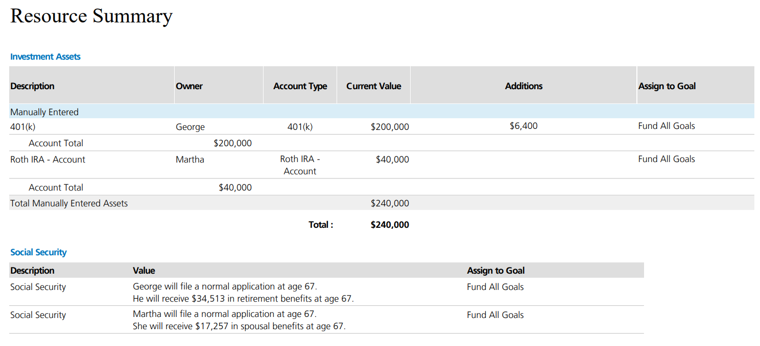Open the Investment Assets section heading
The image size is (760, 346).
[45, 57]
